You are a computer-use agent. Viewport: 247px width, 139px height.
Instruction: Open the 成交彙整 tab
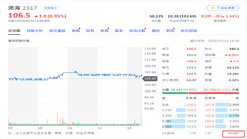pyautogui.click(x=57, y=31)
